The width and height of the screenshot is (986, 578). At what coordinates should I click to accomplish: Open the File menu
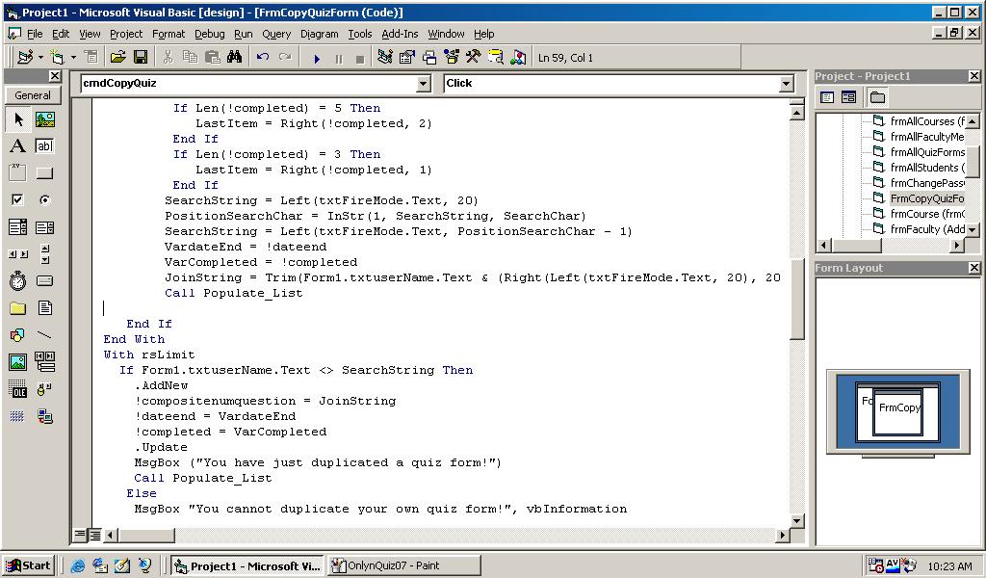click(35, 34)
